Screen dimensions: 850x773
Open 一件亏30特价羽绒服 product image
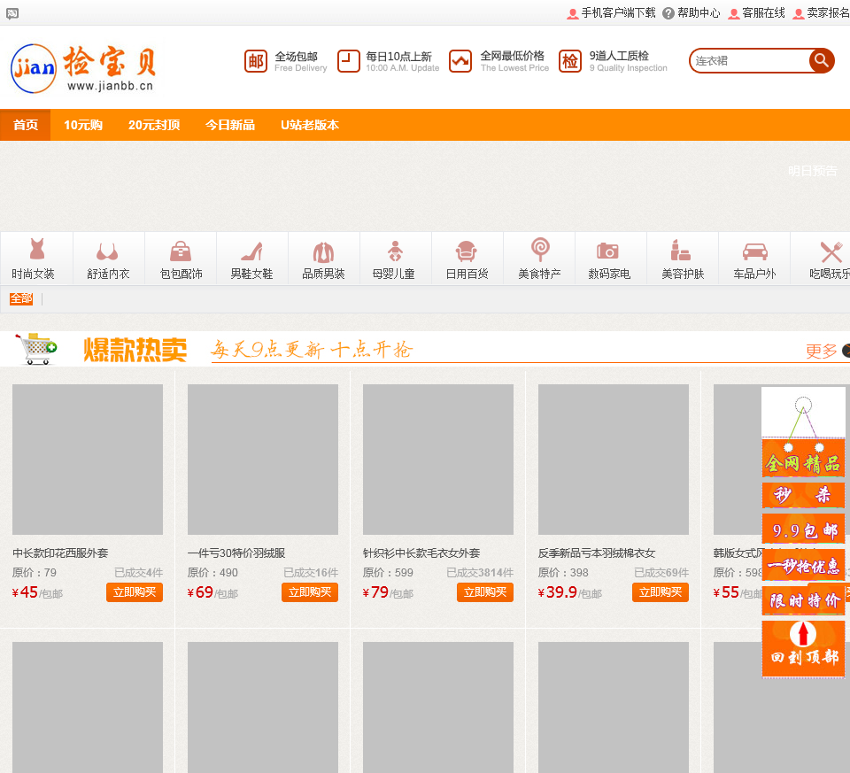pyautogui.click(x=263, y=460)
